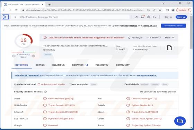
Task: Click the 51.84 KB size value
Action: pyautogui.click(x=121, y=49)
